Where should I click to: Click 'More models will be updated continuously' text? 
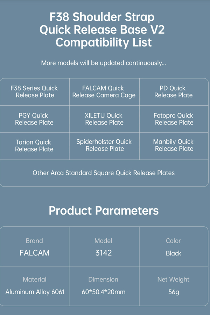click(104, 63)
